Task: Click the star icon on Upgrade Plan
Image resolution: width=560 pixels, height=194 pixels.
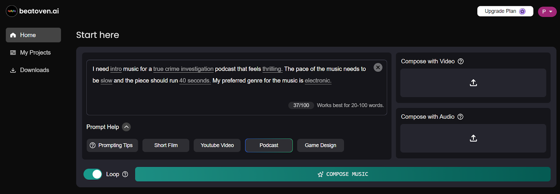Action: coord(523,11)
